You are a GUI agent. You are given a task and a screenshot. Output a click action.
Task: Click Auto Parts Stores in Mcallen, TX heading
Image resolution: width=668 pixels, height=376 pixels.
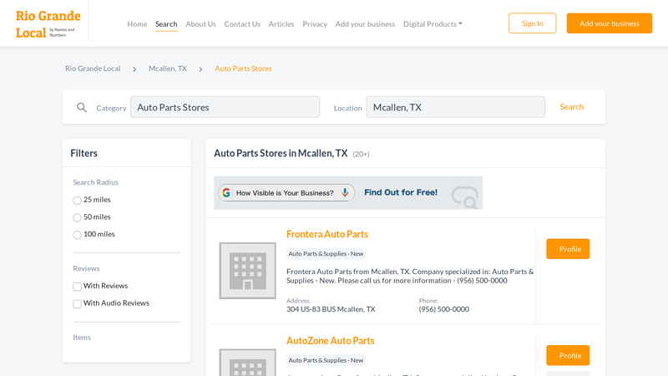pyautogui.click(x=281, y=153)
